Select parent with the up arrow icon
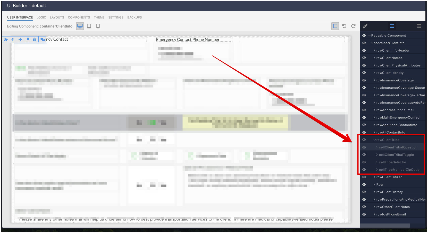This screenshot has height=233, width=428. pyautogui.click(x=13, y=40)
